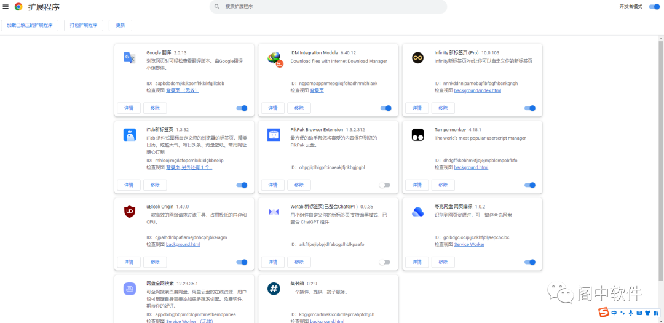Click the 搜索扩展程序 search field
The height and width of the screenshot is (323, 664).
[x=328, y=6]
